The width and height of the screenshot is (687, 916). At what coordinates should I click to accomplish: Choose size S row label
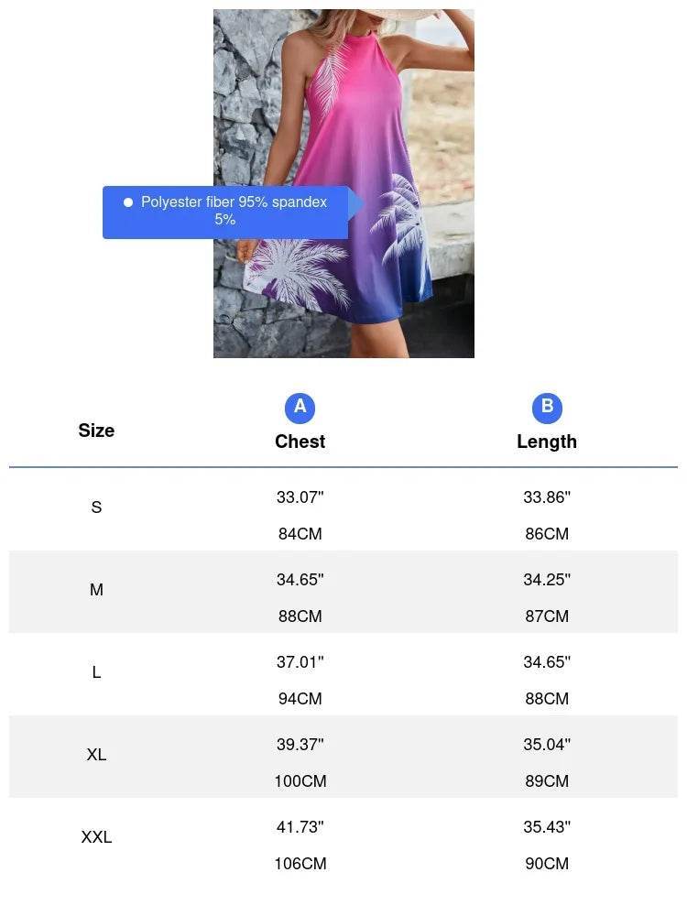pyautogui.click(x=96, y=507)
